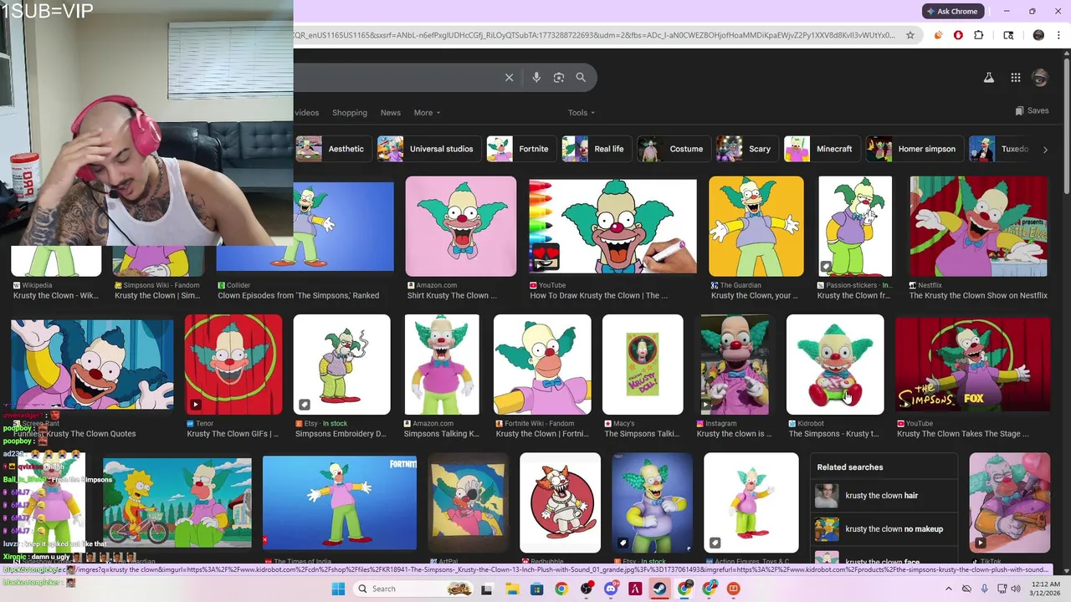The height and width of the screenshot is (602, 1071).
Task: Open Task View on the taskbar
Action: point(487,589)
